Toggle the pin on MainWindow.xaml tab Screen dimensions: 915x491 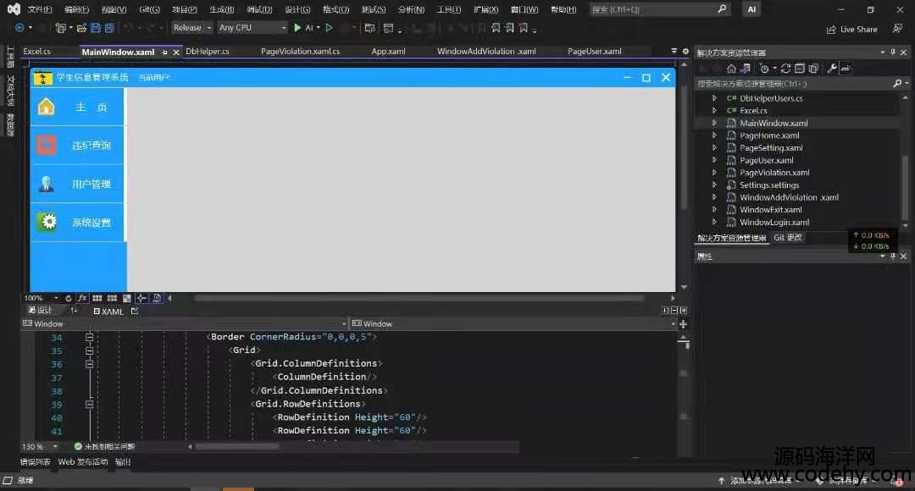coord(164,52)
